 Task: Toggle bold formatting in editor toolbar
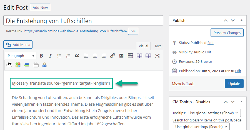coord(41,56)
